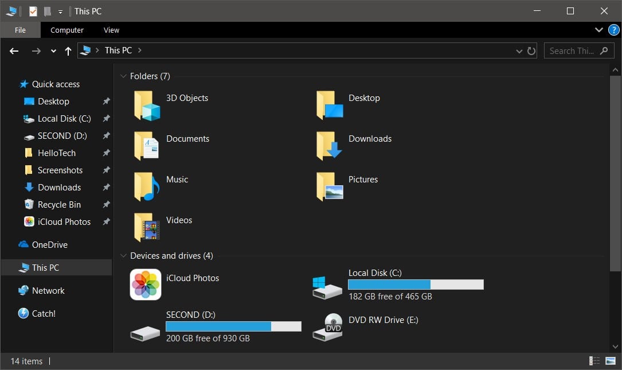Open the iCloud Photos device icon
622x370 pixels.
146,285
